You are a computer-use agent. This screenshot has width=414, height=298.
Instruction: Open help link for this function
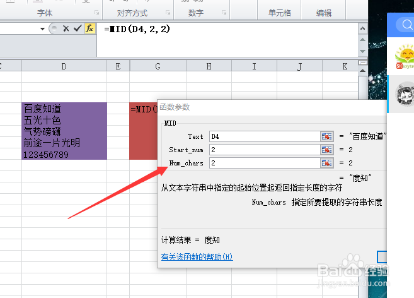click(x=197, y=257)
